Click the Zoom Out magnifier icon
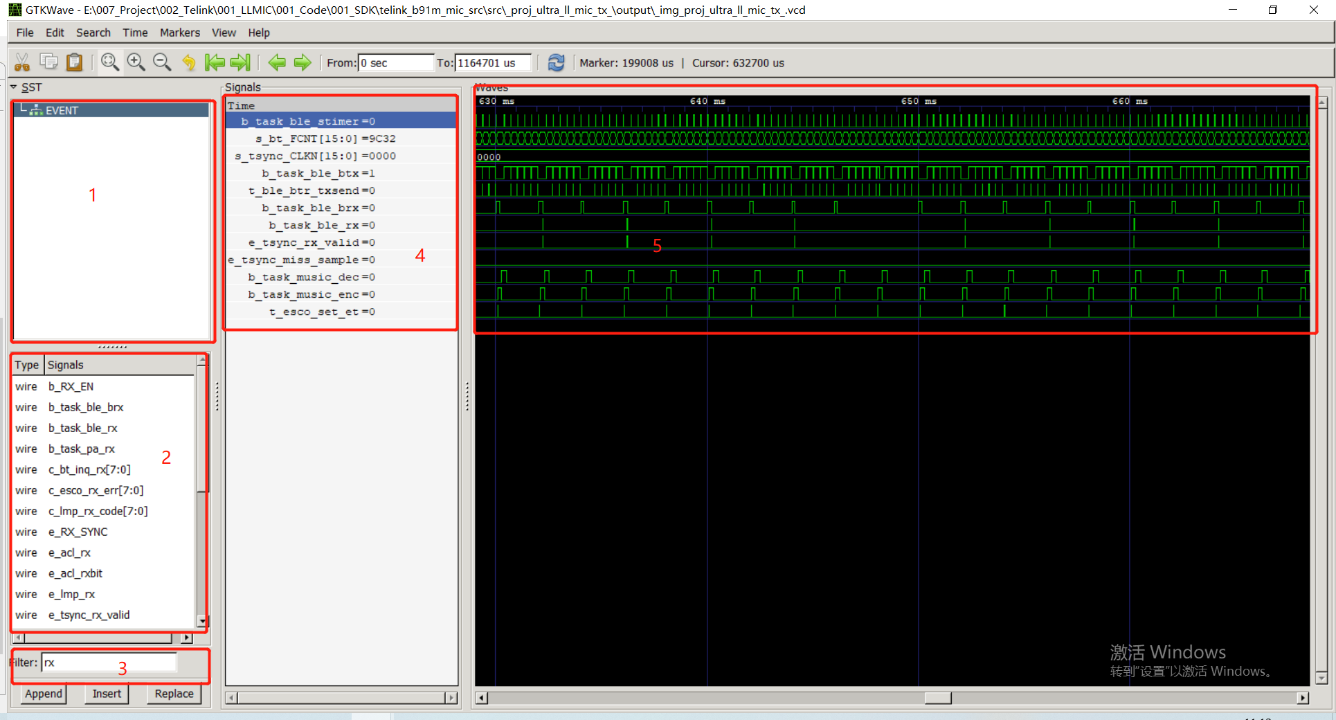1336x720 pixels. [x=162, y=62]
